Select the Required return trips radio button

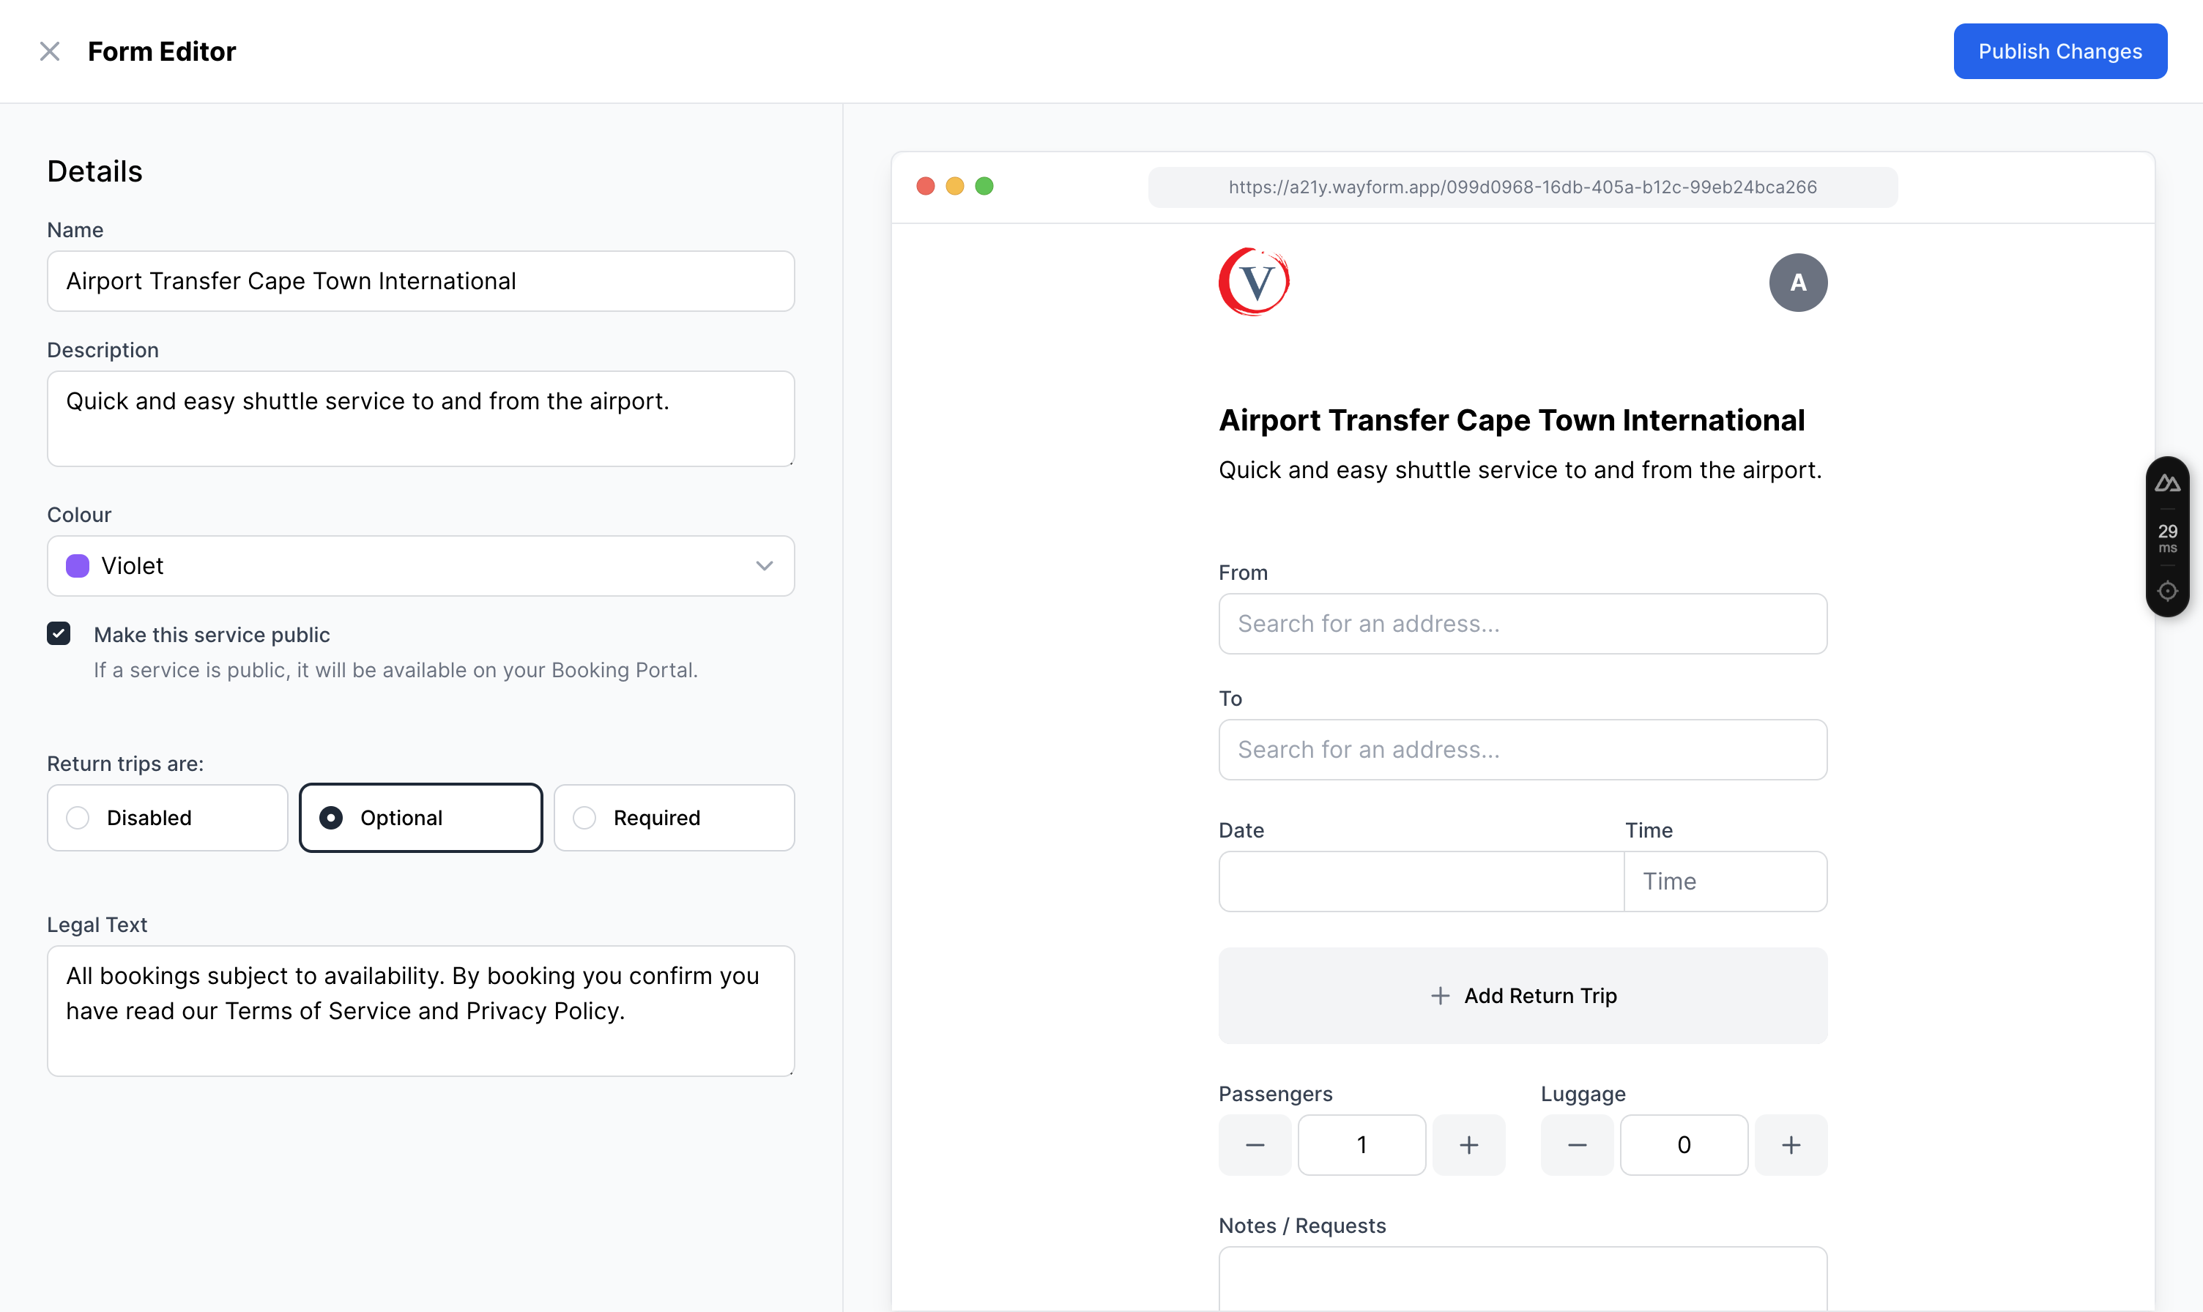pyautogui.click(x=586, y=817)
